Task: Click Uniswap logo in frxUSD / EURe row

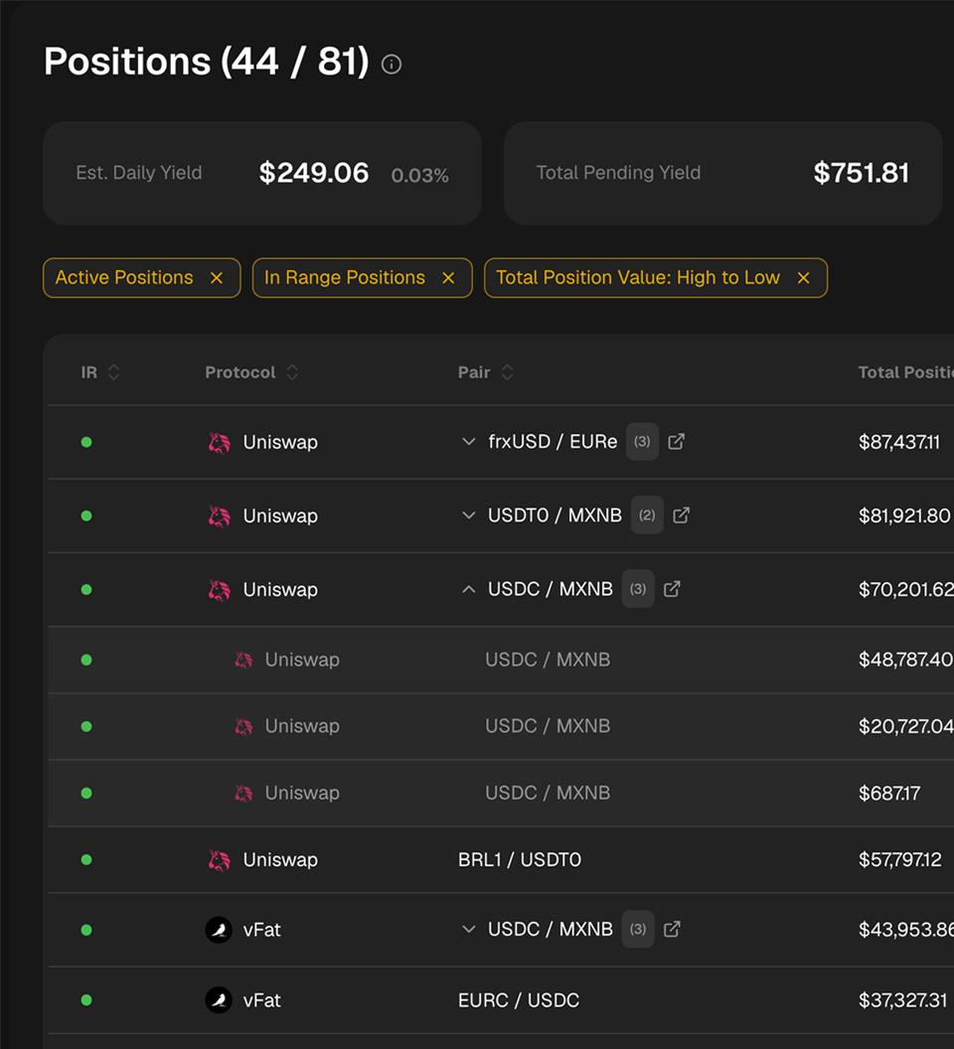Action: pyautogui.click(x=219, y=442)
